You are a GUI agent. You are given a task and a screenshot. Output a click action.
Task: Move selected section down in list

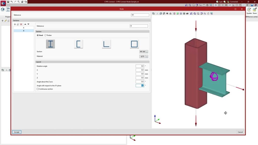[x=28, y=24]
